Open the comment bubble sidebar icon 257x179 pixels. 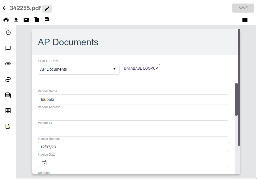pos(8,48)
